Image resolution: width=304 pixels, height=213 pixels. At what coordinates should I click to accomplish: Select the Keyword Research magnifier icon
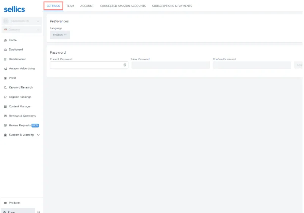click(x=5, y=87)
